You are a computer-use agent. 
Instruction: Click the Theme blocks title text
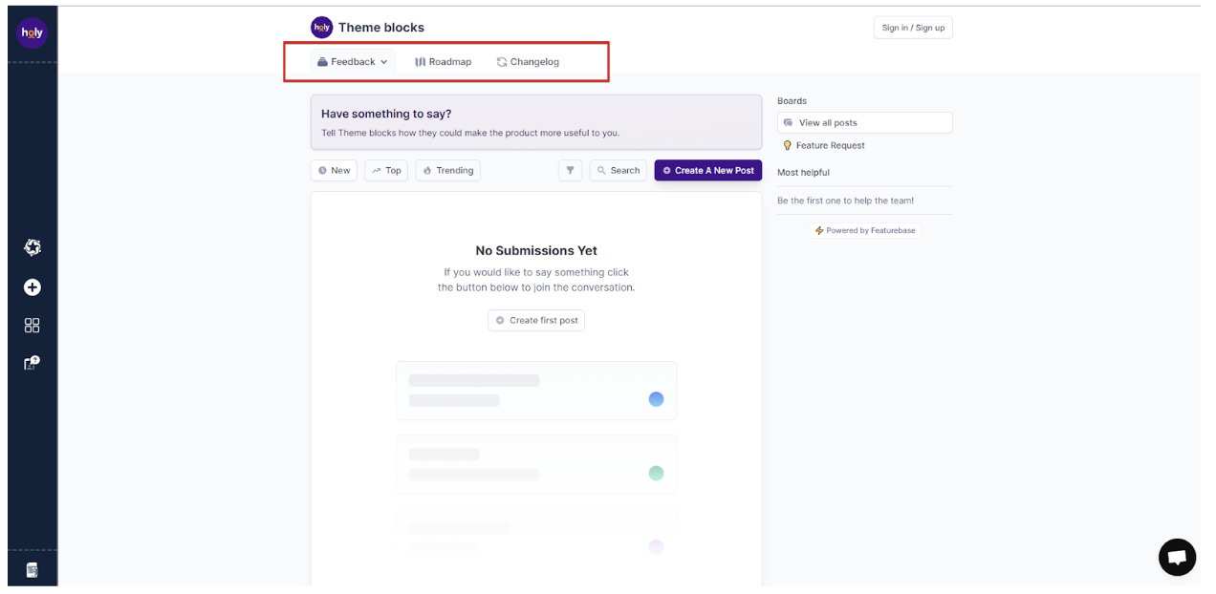pyautogui.click(x=381, y=28)
